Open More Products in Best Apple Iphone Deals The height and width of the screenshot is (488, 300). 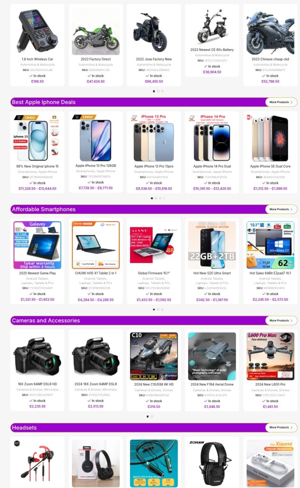(281, 102)
